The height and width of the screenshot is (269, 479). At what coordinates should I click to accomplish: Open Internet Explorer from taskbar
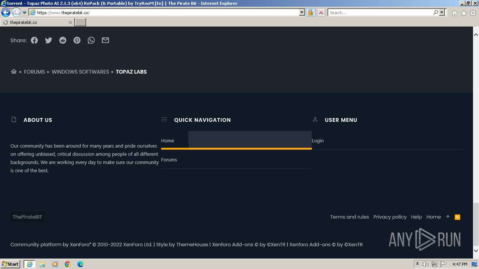tap(30, 264)
